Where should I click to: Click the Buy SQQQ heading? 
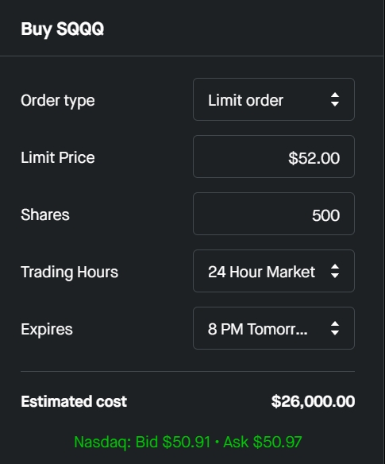[x=63, y=29]
